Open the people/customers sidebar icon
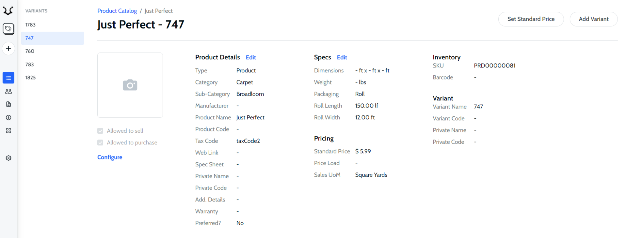Image resolution: width=626 pixels, height=238 pixels. (x=8, y=91)
